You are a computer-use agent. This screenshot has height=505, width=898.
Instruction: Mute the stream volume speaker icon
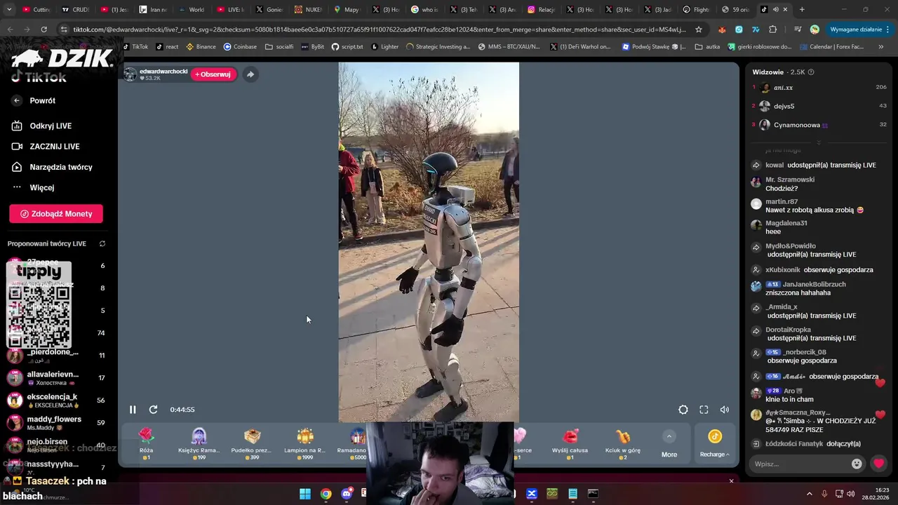coord(725,410)
